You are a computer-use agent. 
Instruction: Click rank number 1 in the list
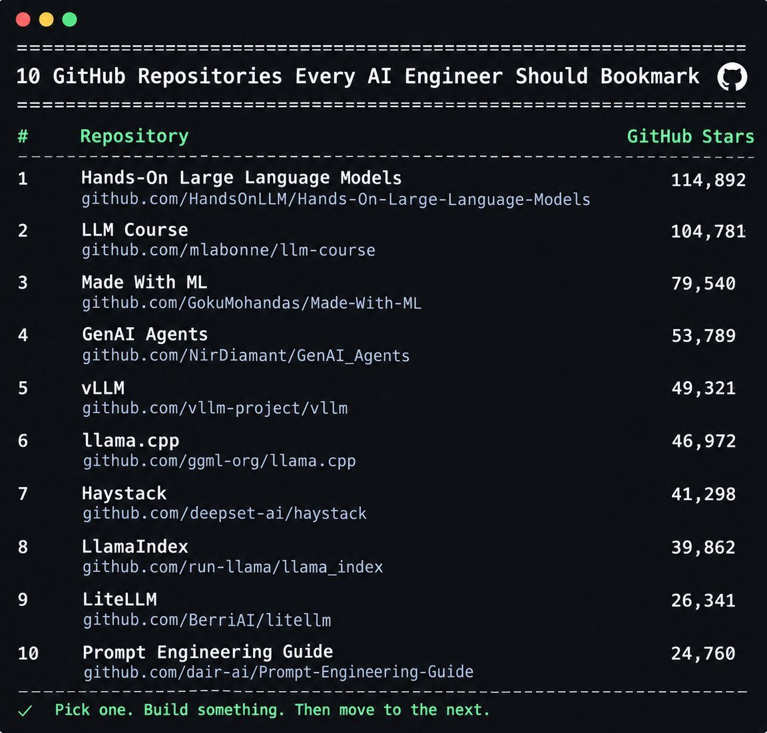(23, 178)
